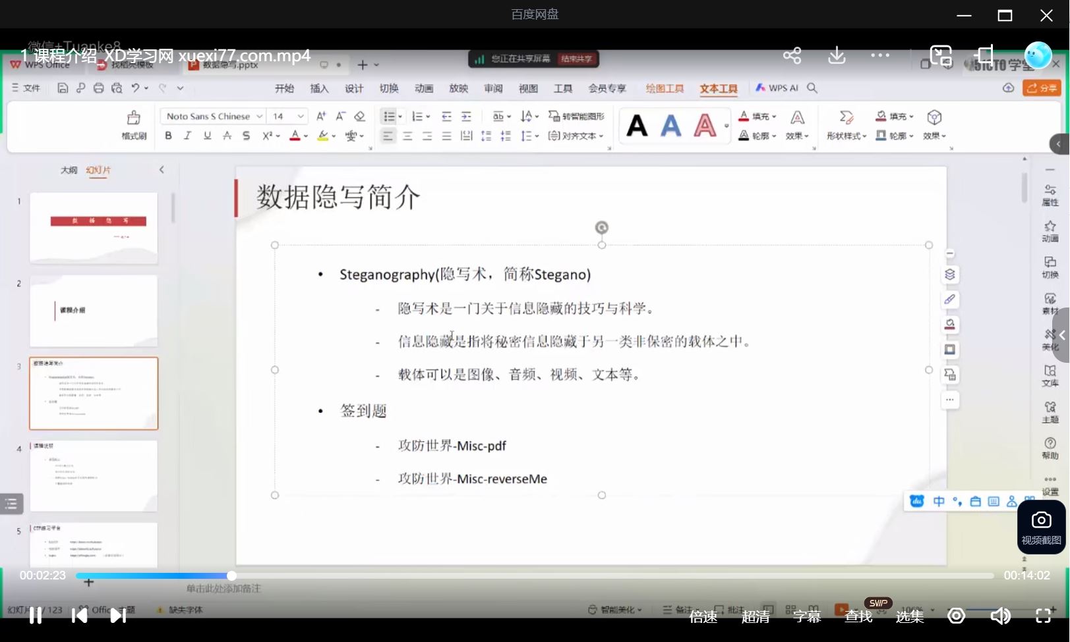Open 选集 in the video player controls
The height and width of the screenshot is (642, 1070).
pos(910,616)
